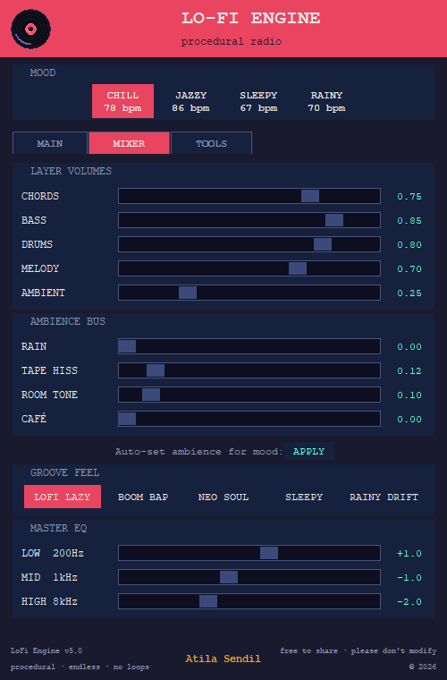Screen dimensions: 447x680
Task: Click the ROOM TONE value 0.10
Action: pyautogui.click(x=409, y=395)
